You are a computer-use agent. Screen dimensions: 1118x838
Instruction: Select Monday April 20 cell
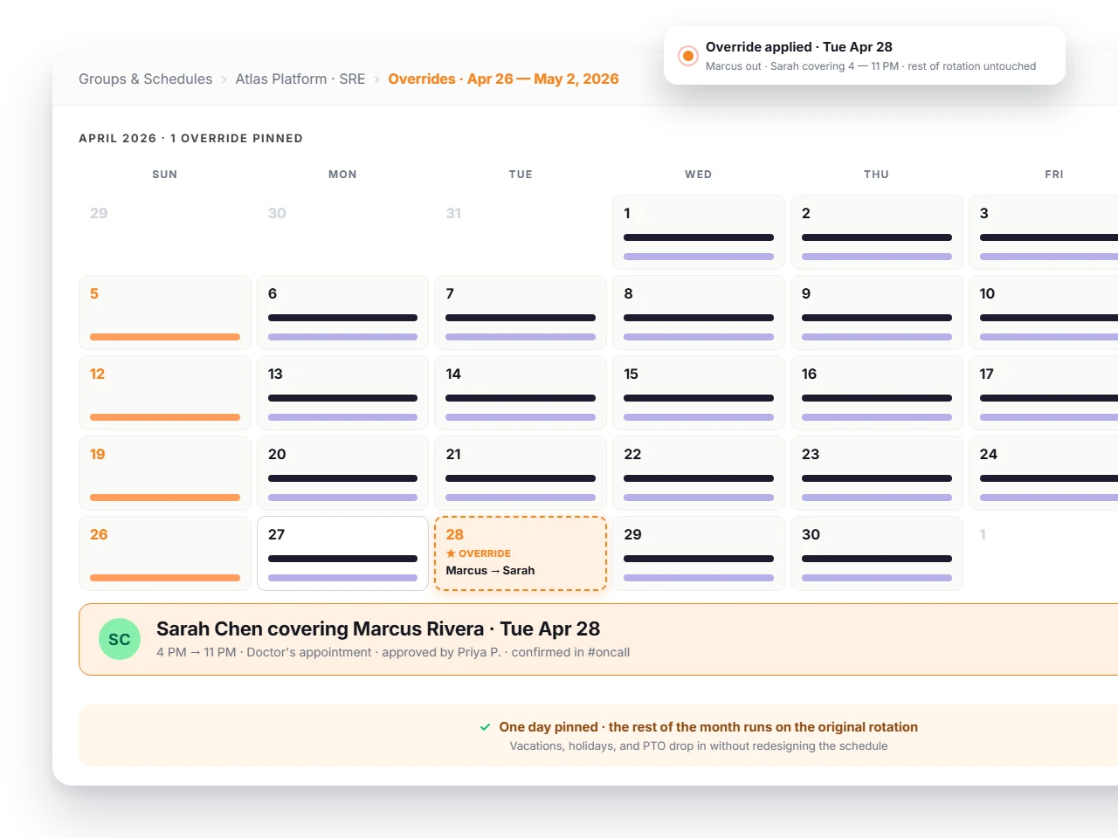(342, 473)
